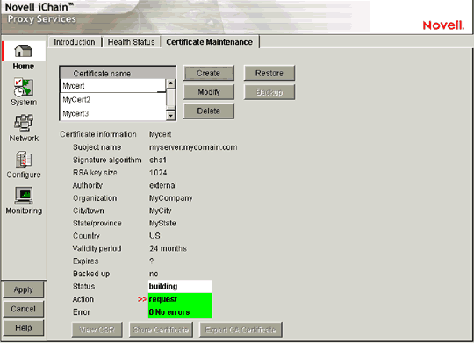
Task: Click the Apply button
Action: (x=24, y=289)
